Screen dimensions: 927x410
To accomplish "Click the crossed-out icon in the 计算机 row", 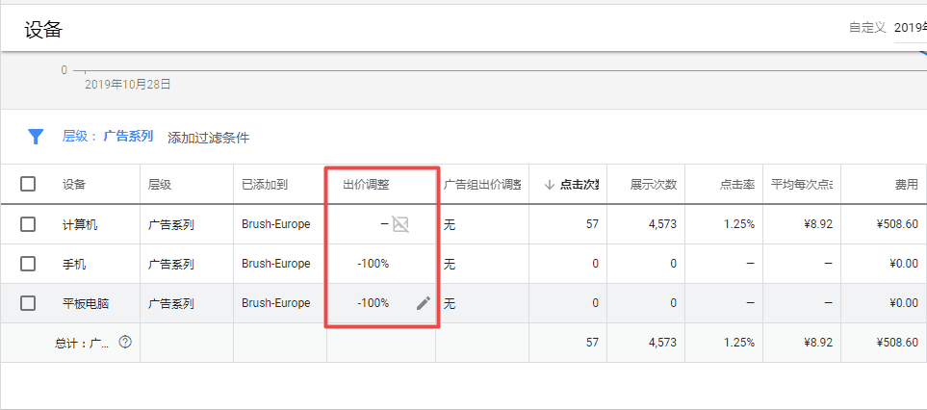I will pos(400,224).
